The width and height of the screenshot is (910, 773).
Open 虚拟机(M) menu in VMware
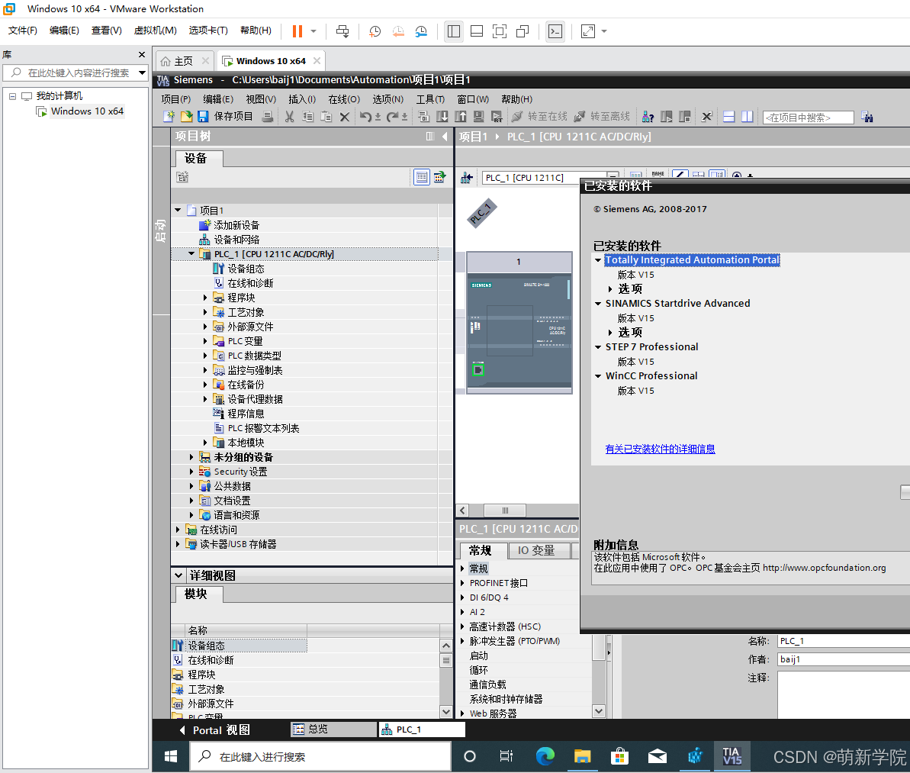155,31
